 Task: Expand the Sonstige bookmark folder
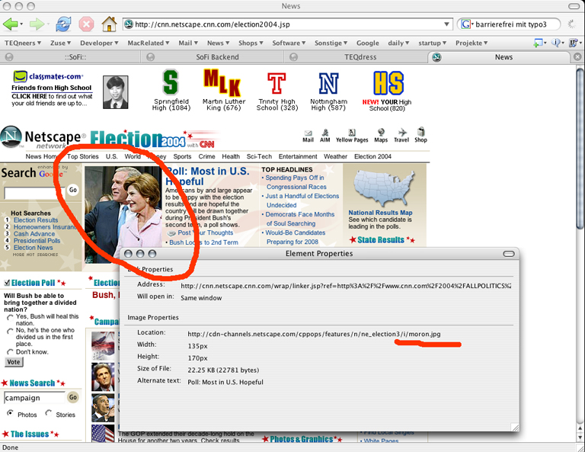point(331,43)
